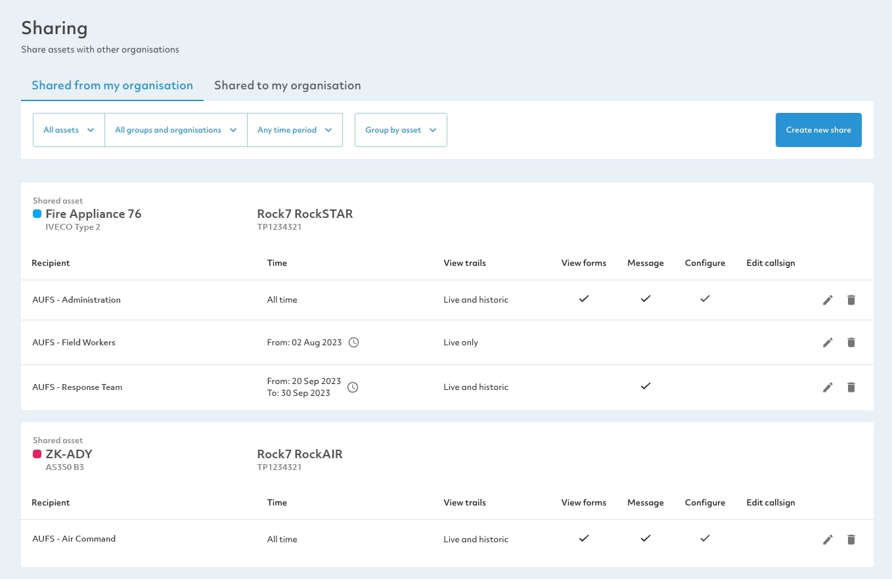This screenshot has width=892, height=579.
Task: Delete the AUFS - Field Workers share
Action: pos(851,343)
